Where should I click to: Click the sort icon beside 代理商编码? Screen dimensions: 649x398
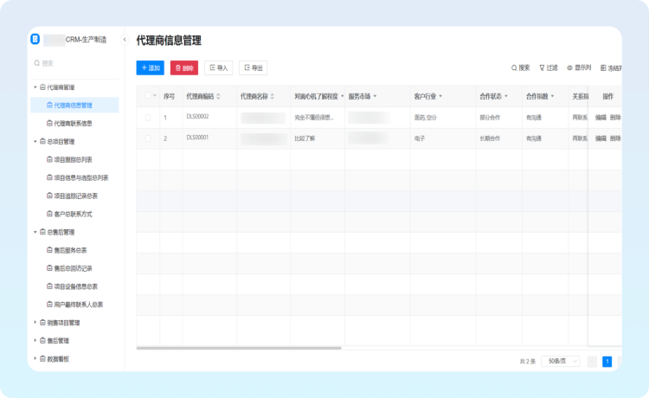218,96
